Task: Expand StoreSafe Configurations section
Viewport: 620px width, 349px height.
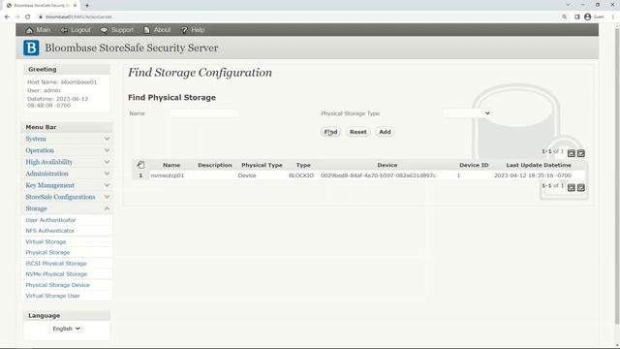Action: (67, 197)
